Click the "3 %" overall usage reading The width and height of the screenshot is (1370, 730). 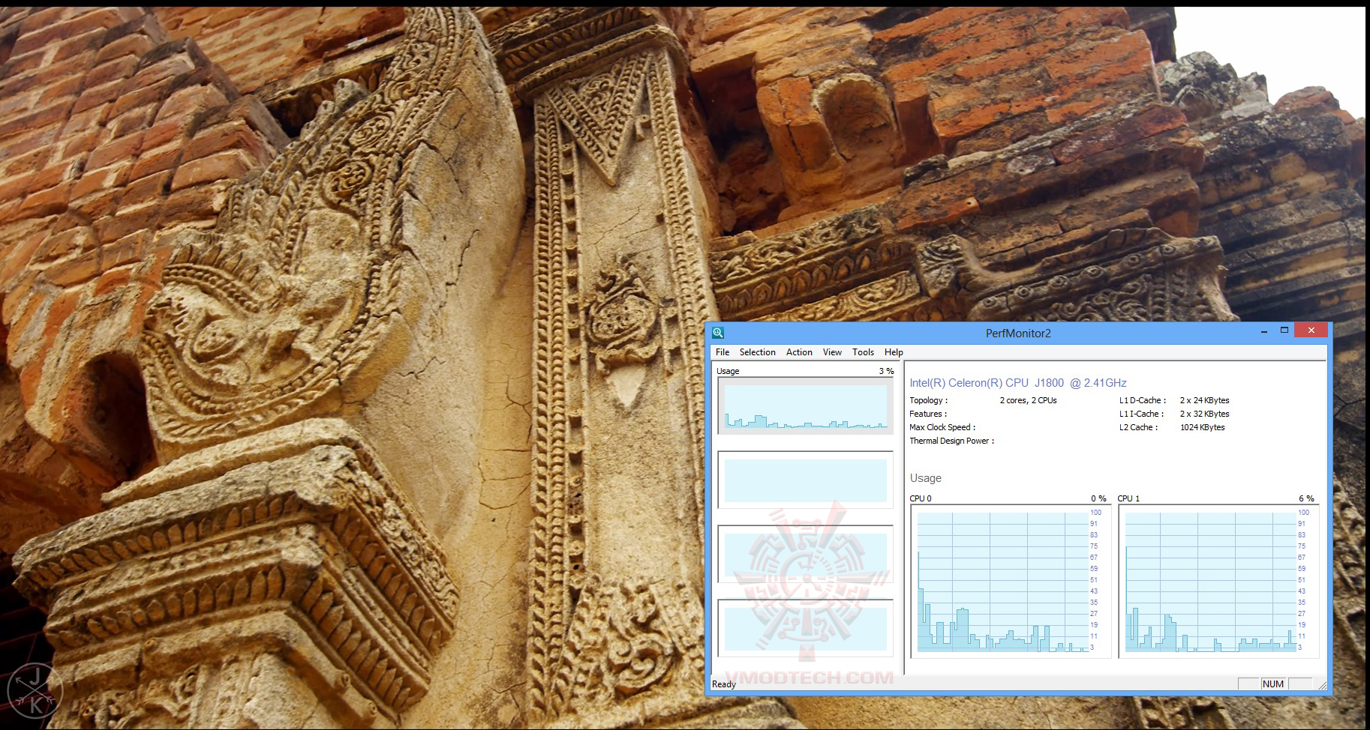point(886,371)
